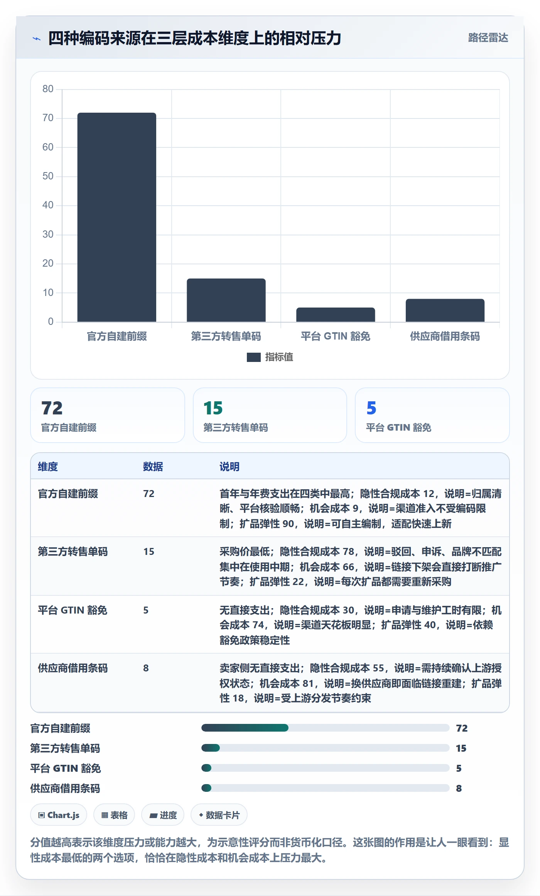This screenshot has height=896, width=540.
Task: Toggle the 指标值 legend color swatch
Action: pos(253,357)
